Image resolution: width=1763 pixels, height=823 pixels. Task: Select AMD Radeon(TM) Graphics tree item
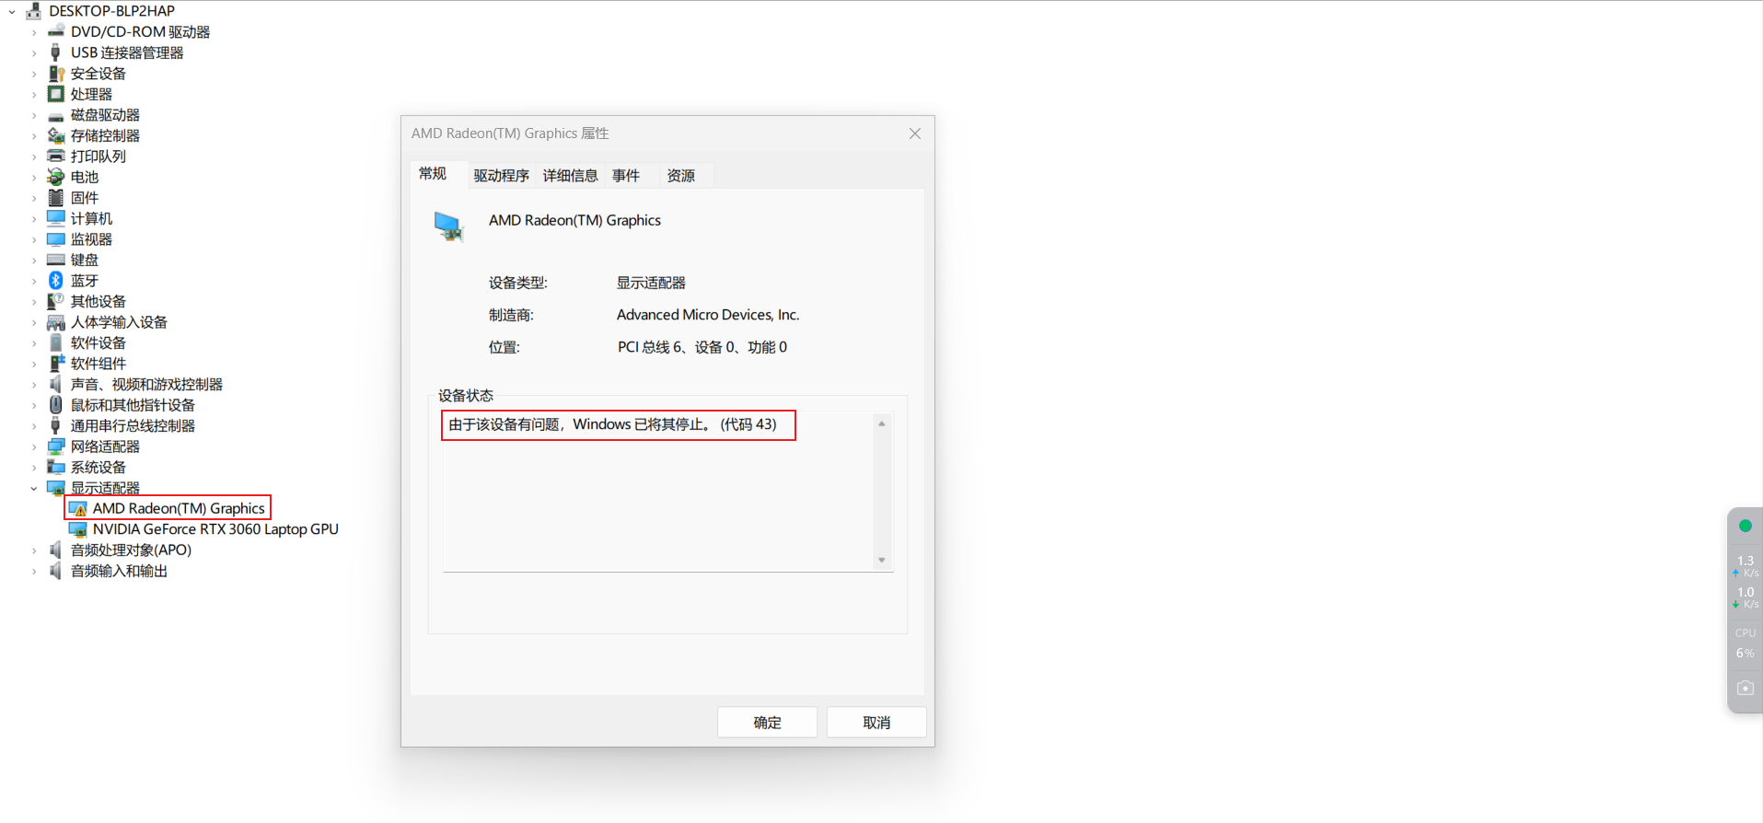point(179,508)
